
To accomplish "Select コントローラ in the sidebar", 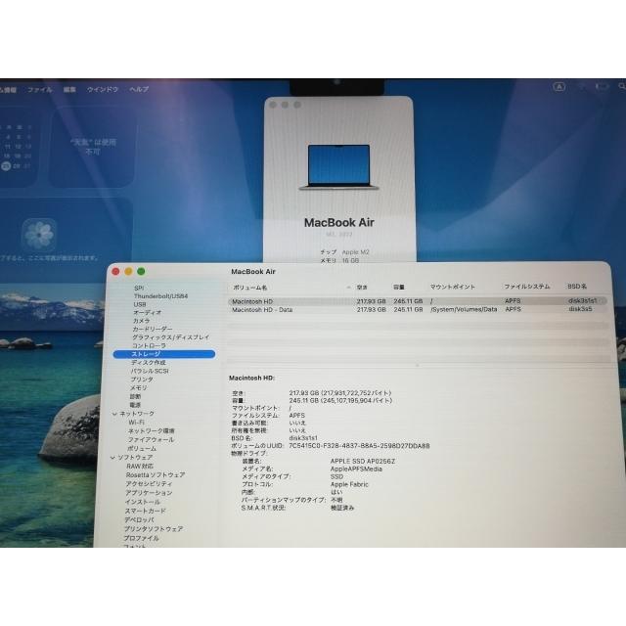I will click(x=149, y=345).
